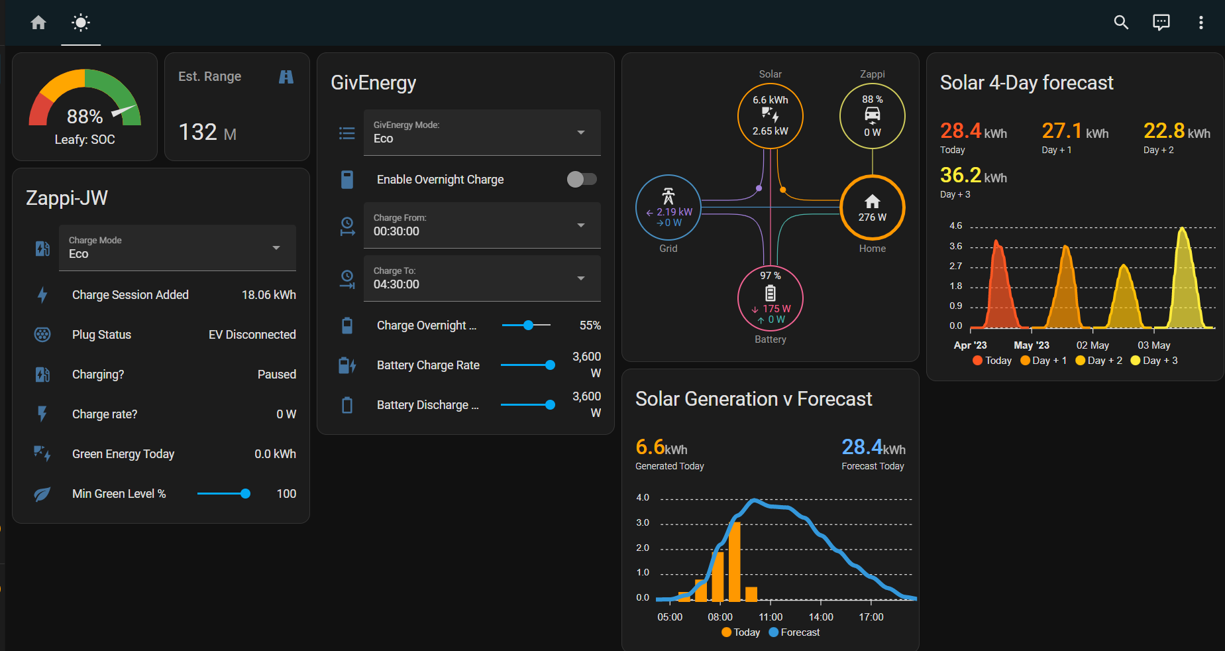This screenshot has height=651, width=1225.
Task: Toggle Enable Overnight Charge switch
Action: [x=582, y=179]
